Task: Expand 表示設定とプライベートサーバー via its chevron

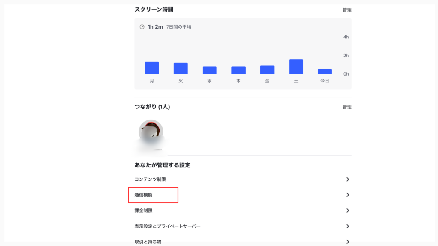Action: tap(348, 226)
